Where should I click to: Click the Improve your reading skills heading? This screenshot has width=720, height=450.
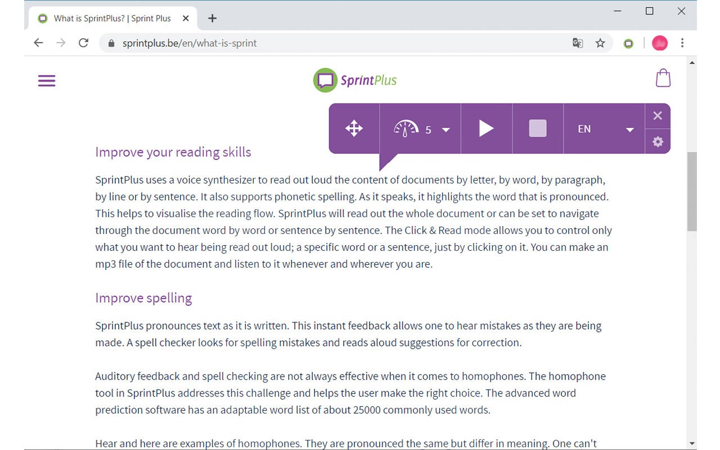tap(173, 152)
